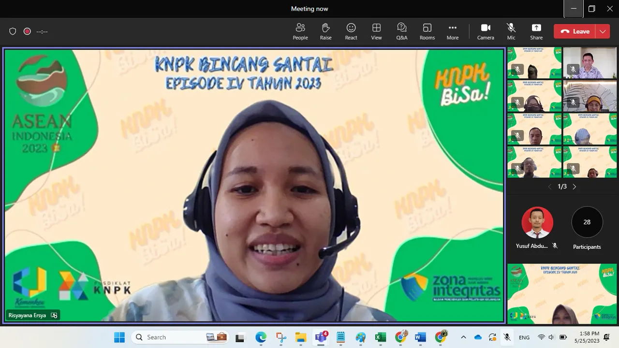Click the OneDrive cloud tray icon
Viewport: 619px width, 348px height.
478,337
